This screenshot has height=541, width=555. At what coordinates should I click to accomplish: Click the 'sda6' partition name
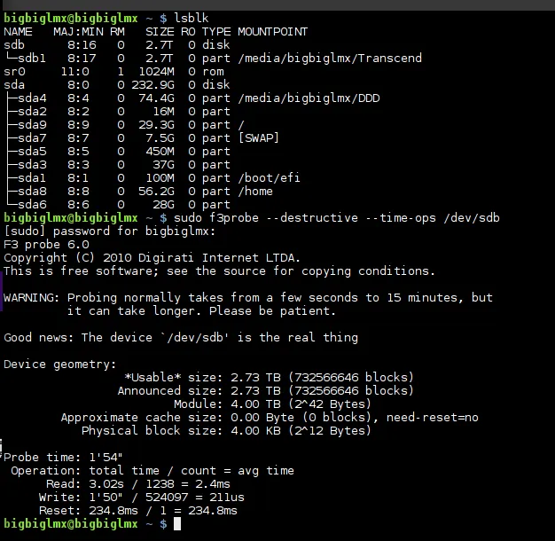pyautogui.click(x=32, y=205)
